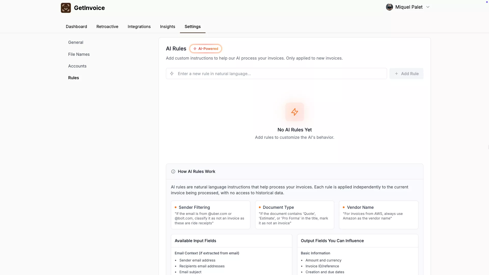Click the lightning icon in the AI-Powered badge
Image resolution: width=489 pixels, height=275 pixels.
point(195,49)
